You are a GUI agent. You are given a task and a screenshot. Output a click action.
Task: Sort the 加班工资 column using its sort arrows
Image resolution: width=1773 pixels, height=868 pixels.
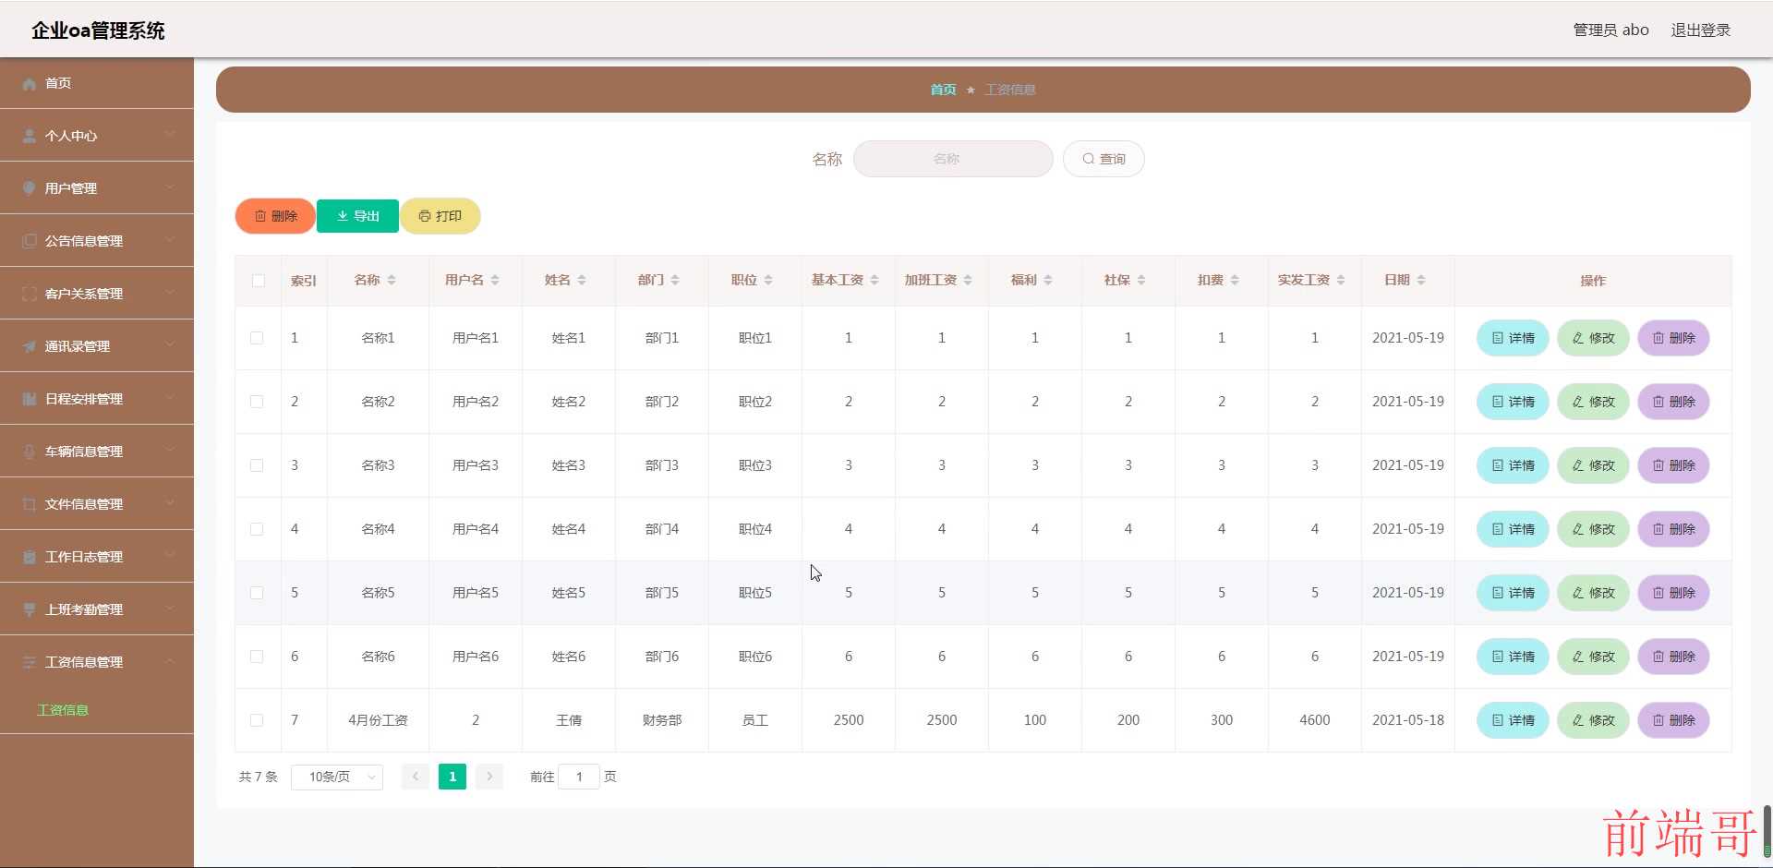(x=968, y=281)
